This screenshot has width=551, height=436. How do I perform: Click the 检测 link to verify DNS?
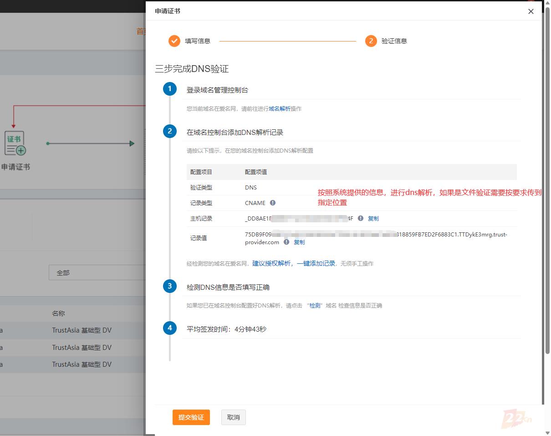pos(315,305)
